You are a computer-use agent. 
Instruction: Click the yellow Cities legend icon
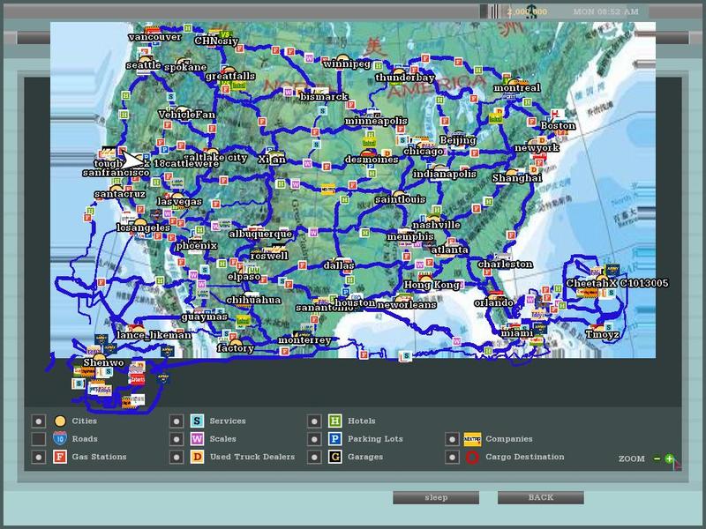[x=60, y=421]
